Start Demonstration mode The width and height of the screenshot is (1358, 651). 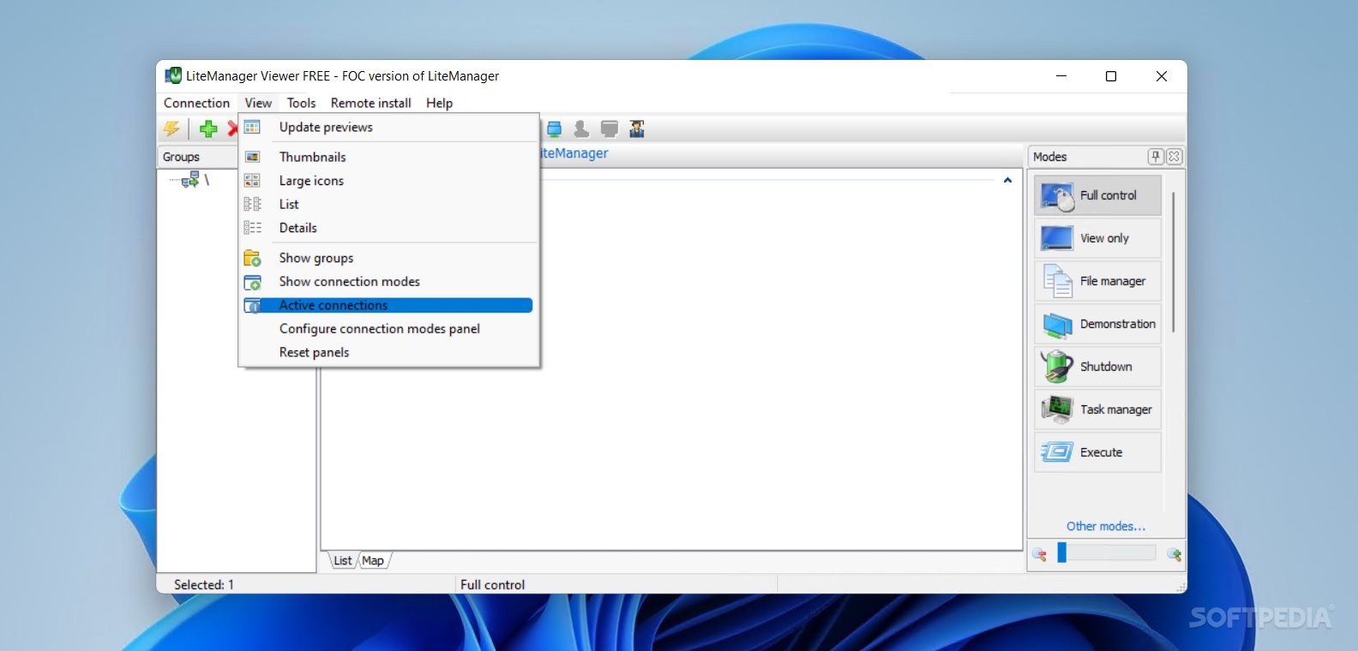coord(1097,324)
